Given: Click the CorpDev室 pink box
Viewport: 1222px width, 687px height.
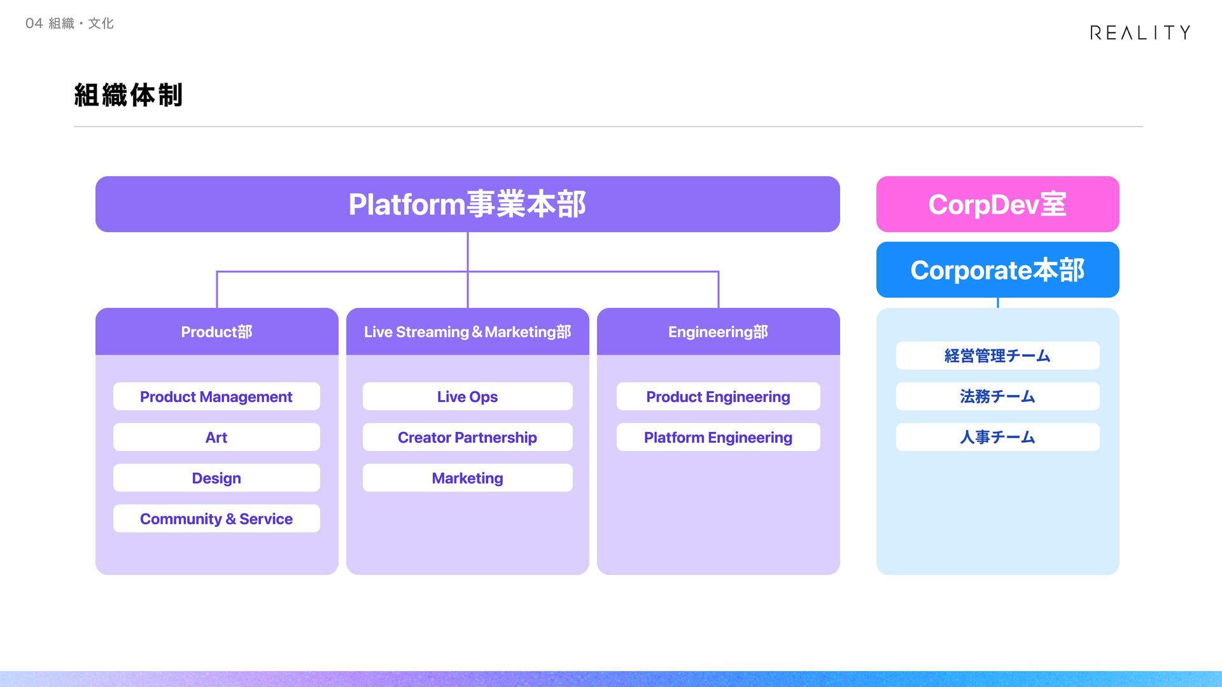Looking at the screenshot, I should coord(997,204).
